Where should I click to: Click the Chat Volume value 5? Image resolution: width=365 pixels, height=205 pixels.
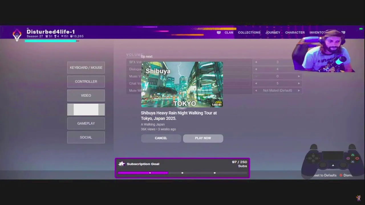click(x=277, y=83)
